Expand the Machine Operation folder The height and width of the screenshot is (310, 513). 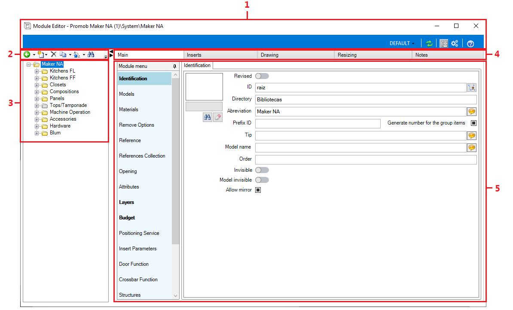point(37,112)
